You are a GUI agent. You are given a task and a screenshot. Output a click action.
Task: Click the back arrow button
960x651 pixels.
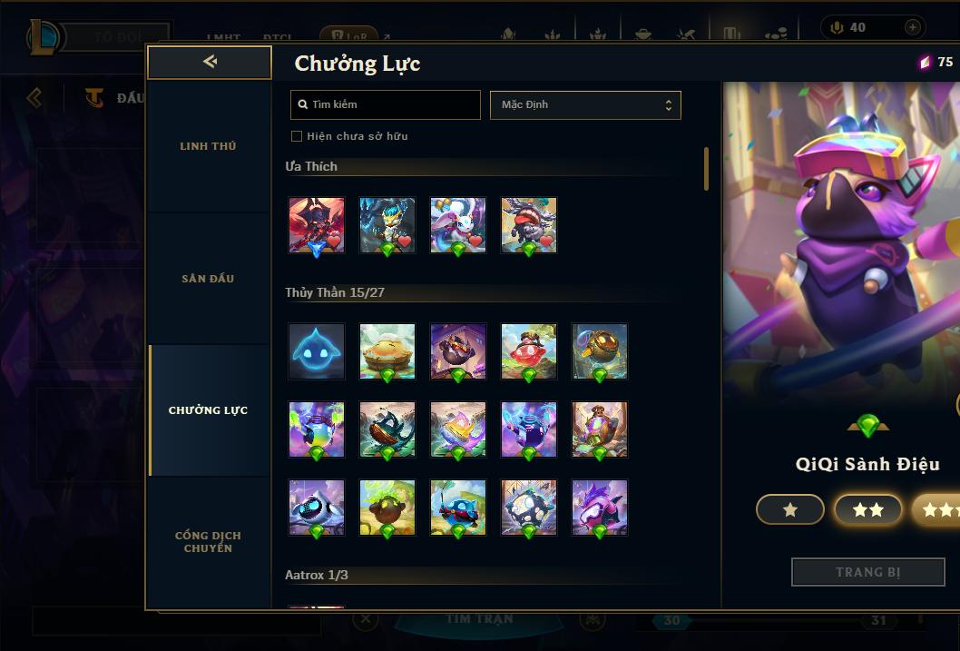coord(210,62)
